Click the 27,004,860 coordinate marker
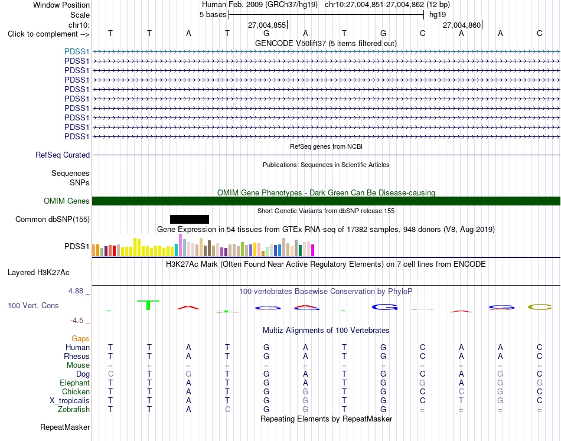 462,25
